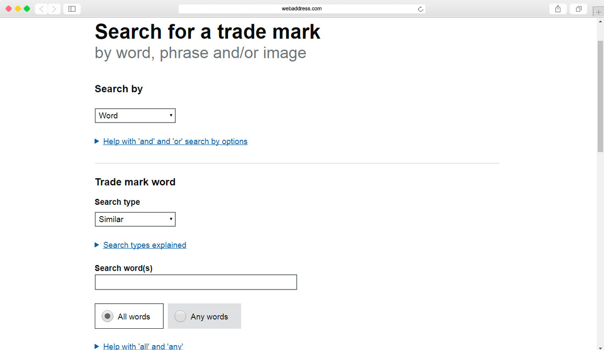Click 'Help with 'and' and 'or' search by options' link
604x350 pixels.
pyautogui.click(x=175, y=142)
